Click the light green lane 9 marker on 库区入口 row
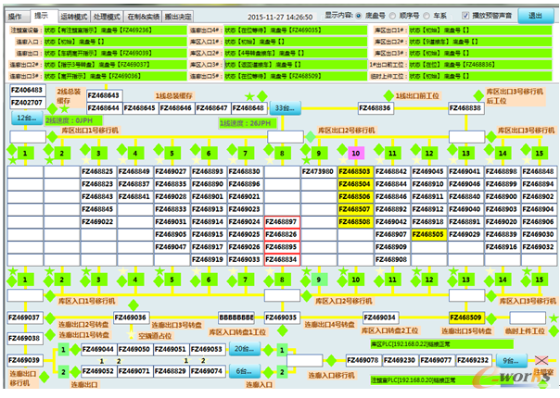 tap(319, 280)
